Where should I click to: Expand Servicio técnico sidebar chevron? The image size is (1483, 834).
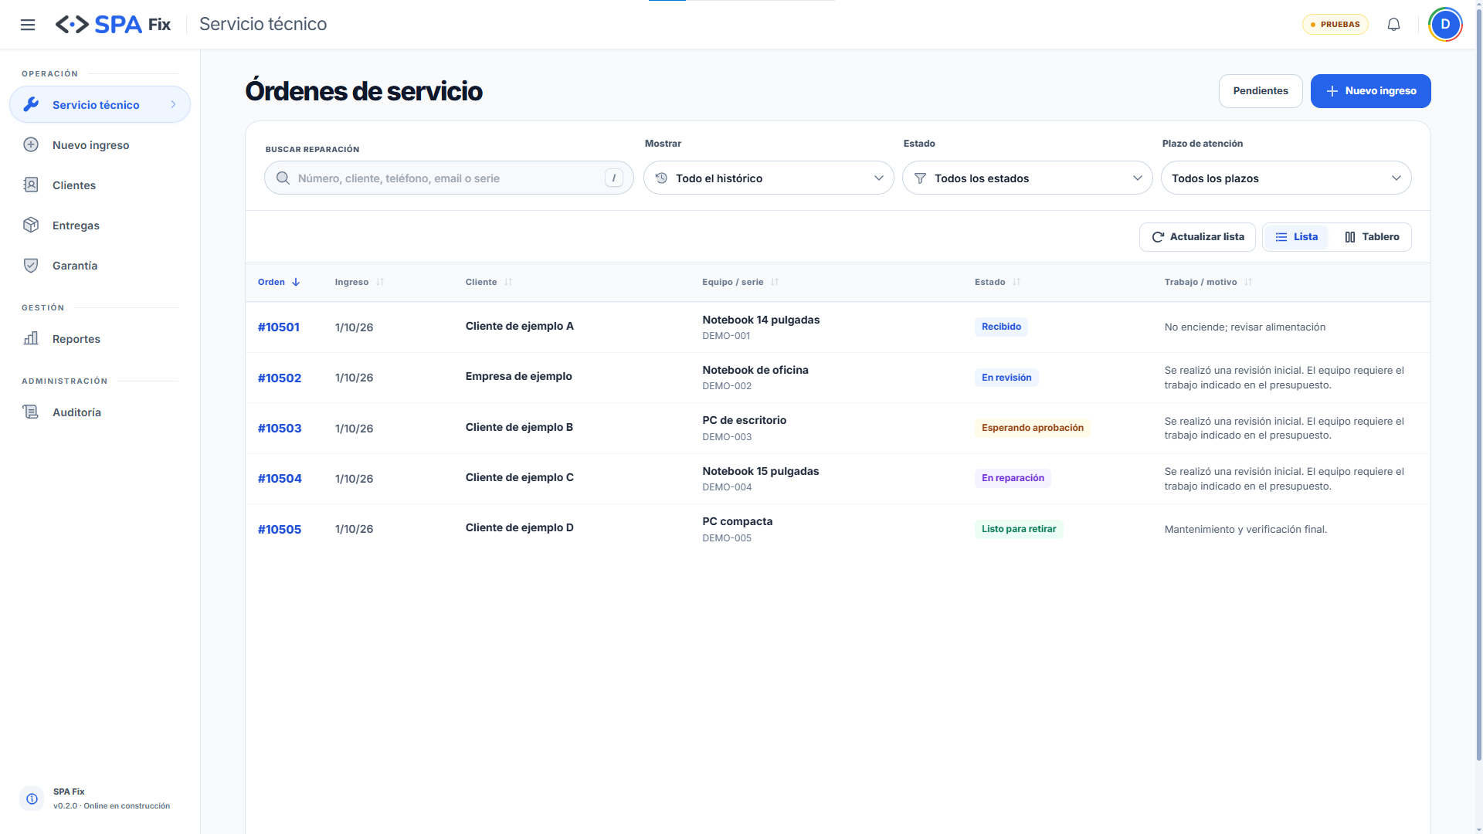(x=173, y=104)
